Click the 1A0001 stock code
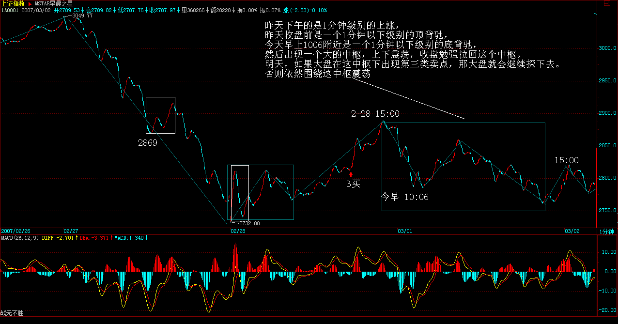618x324 pixels. [10, 10]
